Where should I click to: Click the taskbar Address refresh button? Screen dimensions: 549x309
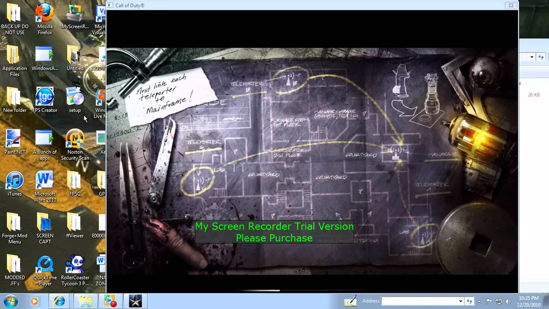pyautogui.click(x=469, y=301)
